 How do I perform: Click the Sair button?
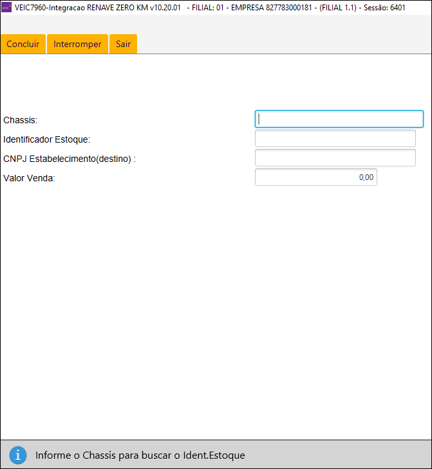(124, 44)
